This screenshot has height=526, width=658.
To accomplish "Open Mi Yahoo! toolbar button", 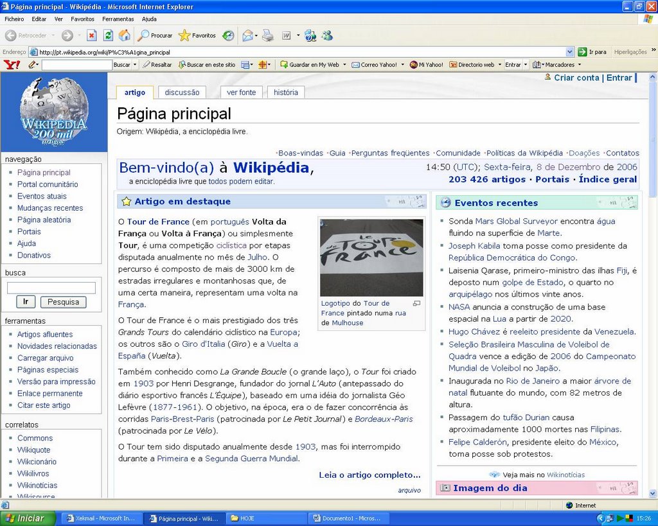I will [x=427, y=65].
